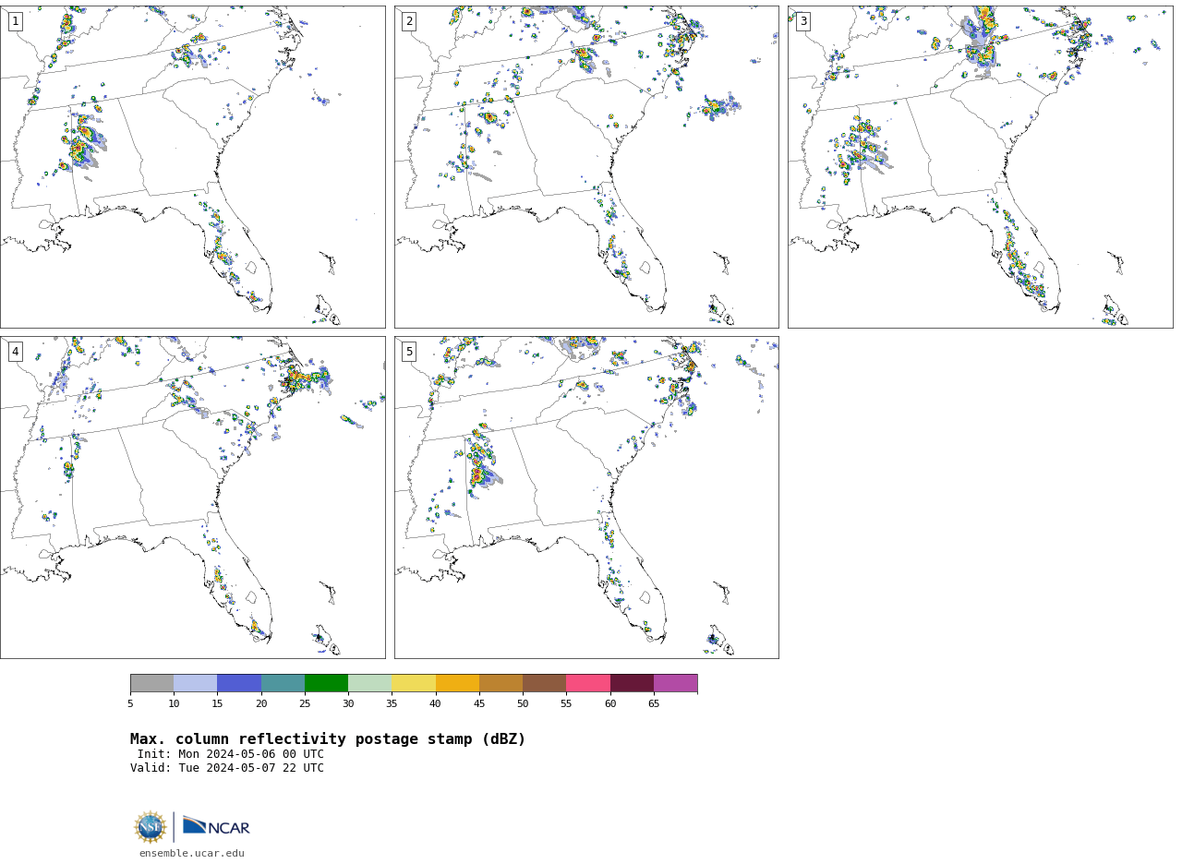Click the light lavender 10-15 dBZ swatch
Viewport: 1182px width, 864px height.
tap(195, 683)
